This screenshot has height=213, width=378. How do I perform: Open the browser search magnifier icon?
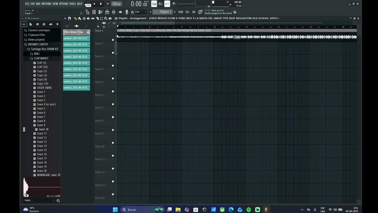pyautogui.click(x=58, y=201)
